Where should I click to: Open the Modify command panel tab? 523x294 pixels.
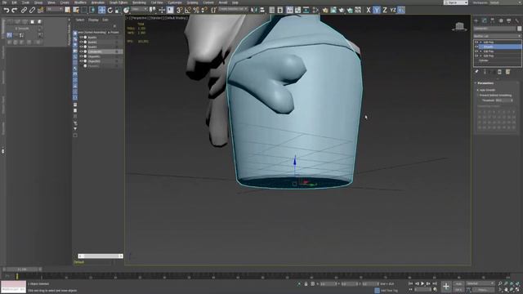coord(485,20)
